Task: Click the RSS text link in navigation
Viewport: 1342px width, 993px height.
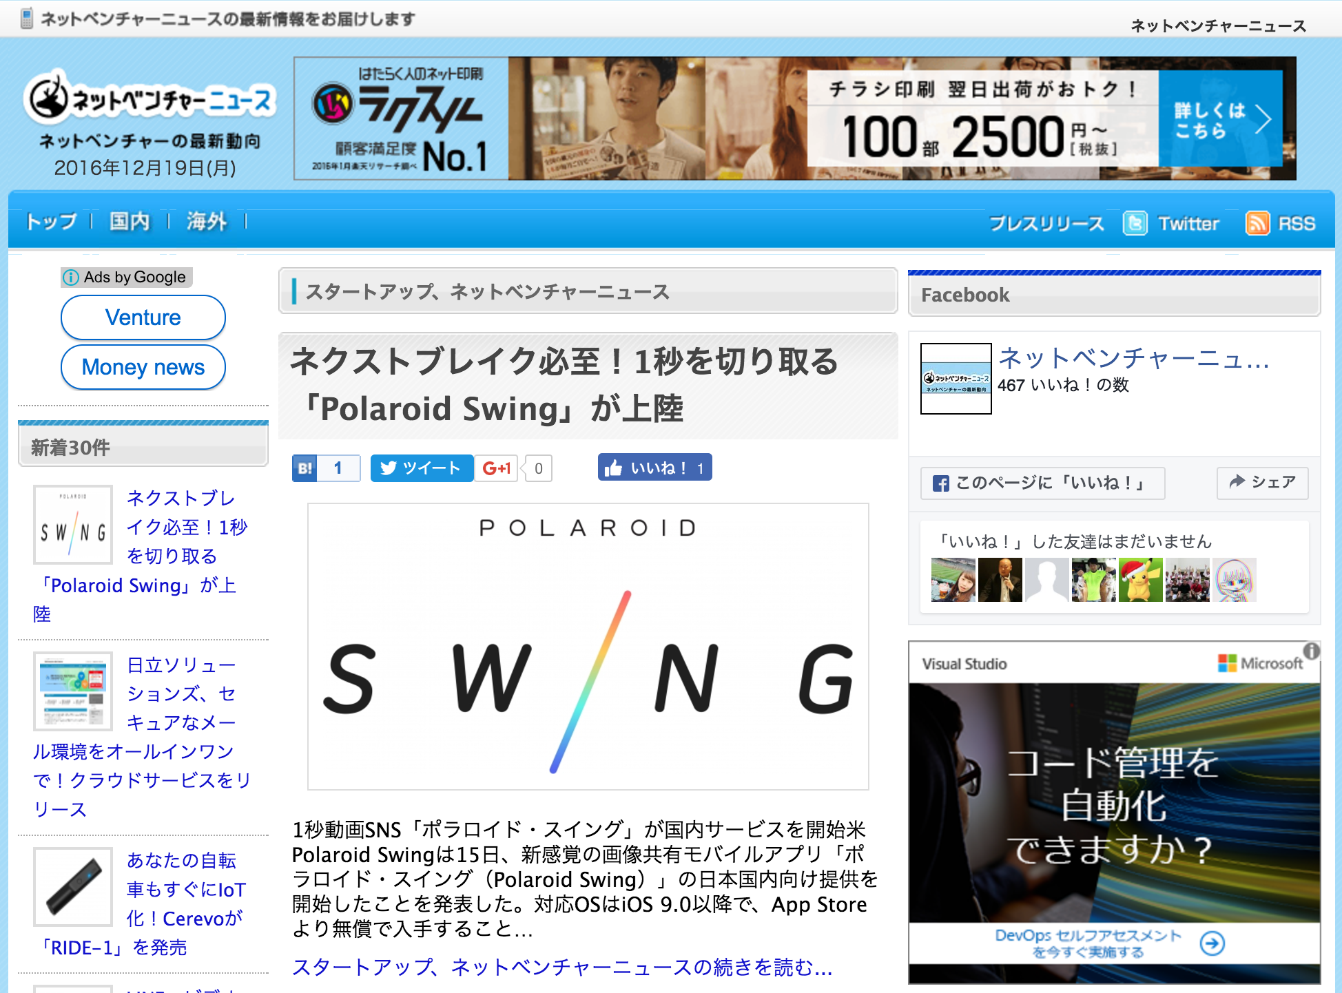Action: pos(1297,224)
